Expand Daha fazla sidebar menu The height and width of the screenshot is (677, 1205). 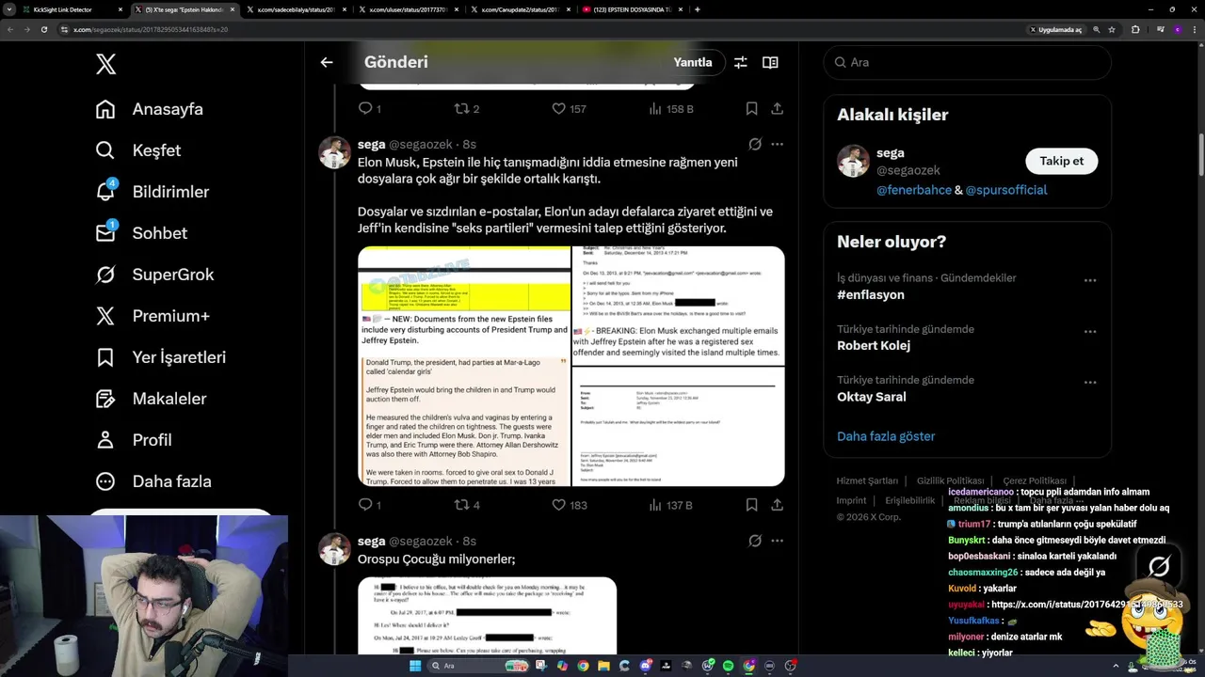coord(153,481)
